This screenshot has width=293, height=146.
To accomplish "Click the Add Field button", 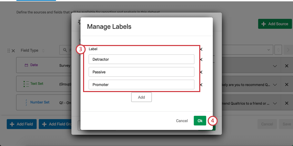I will (x=21, y=124).
